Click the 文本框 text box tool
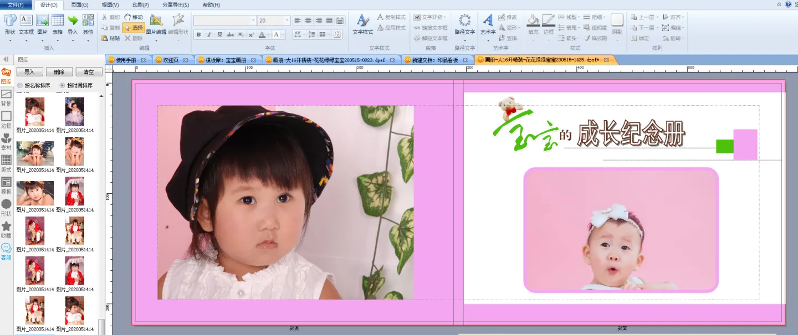This screenshot has width=798, height=335. tap(26, 25)
